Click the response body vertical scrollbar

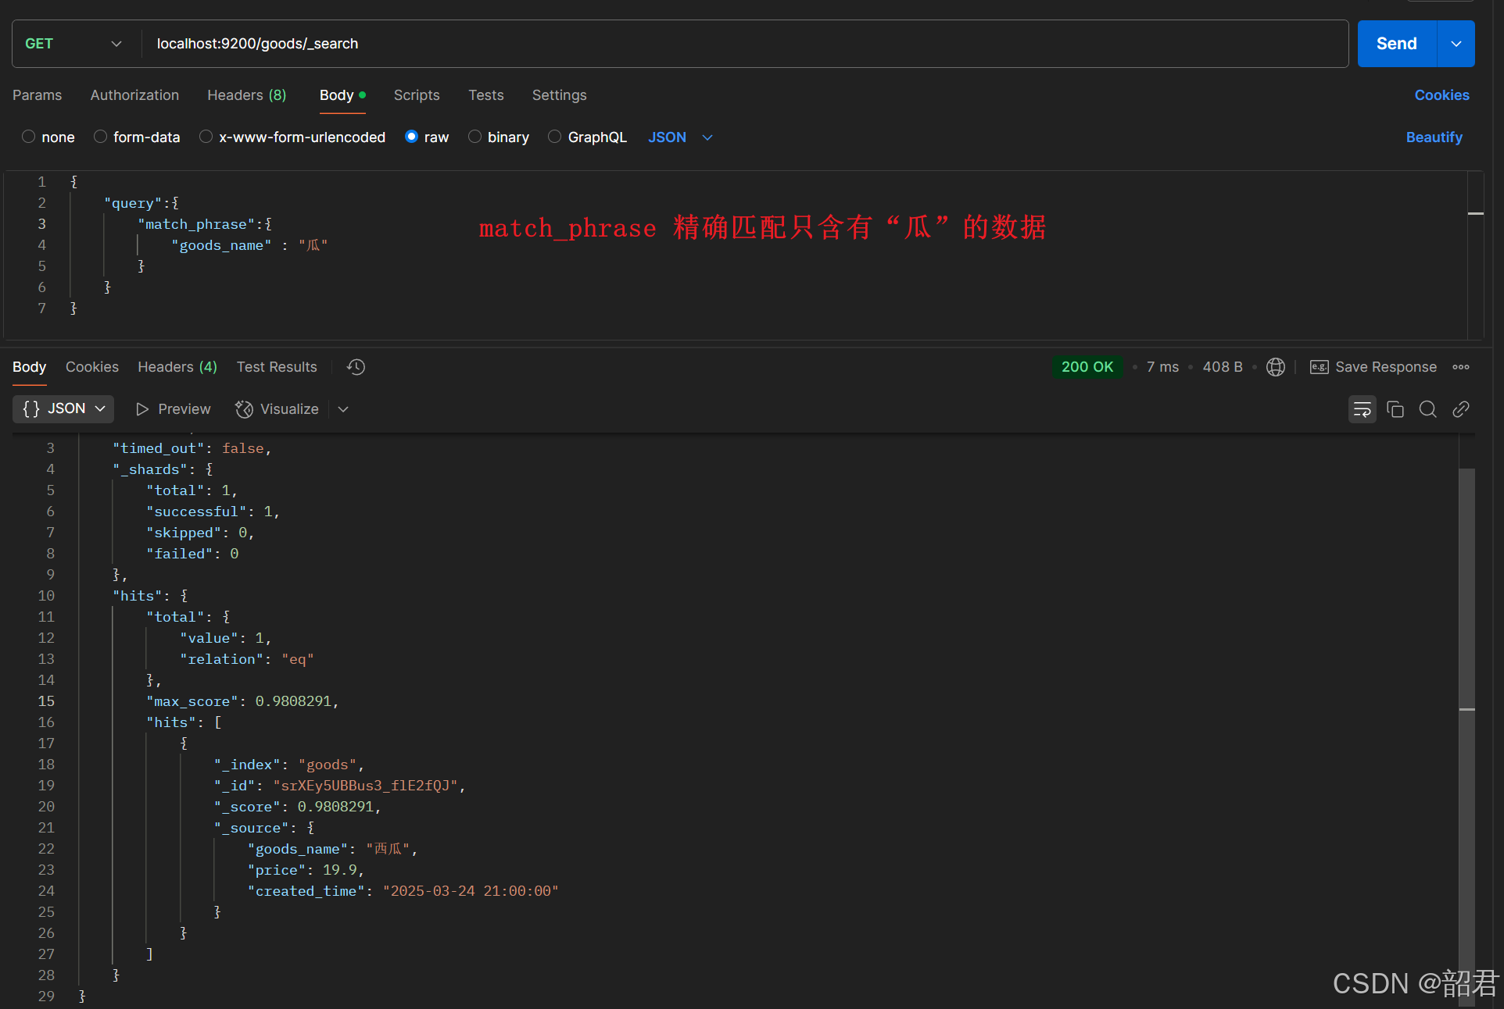click(1466, 586)
